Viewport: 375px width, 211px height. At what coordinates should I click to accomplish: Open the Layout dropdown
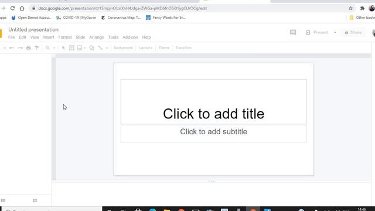point(145,48)
